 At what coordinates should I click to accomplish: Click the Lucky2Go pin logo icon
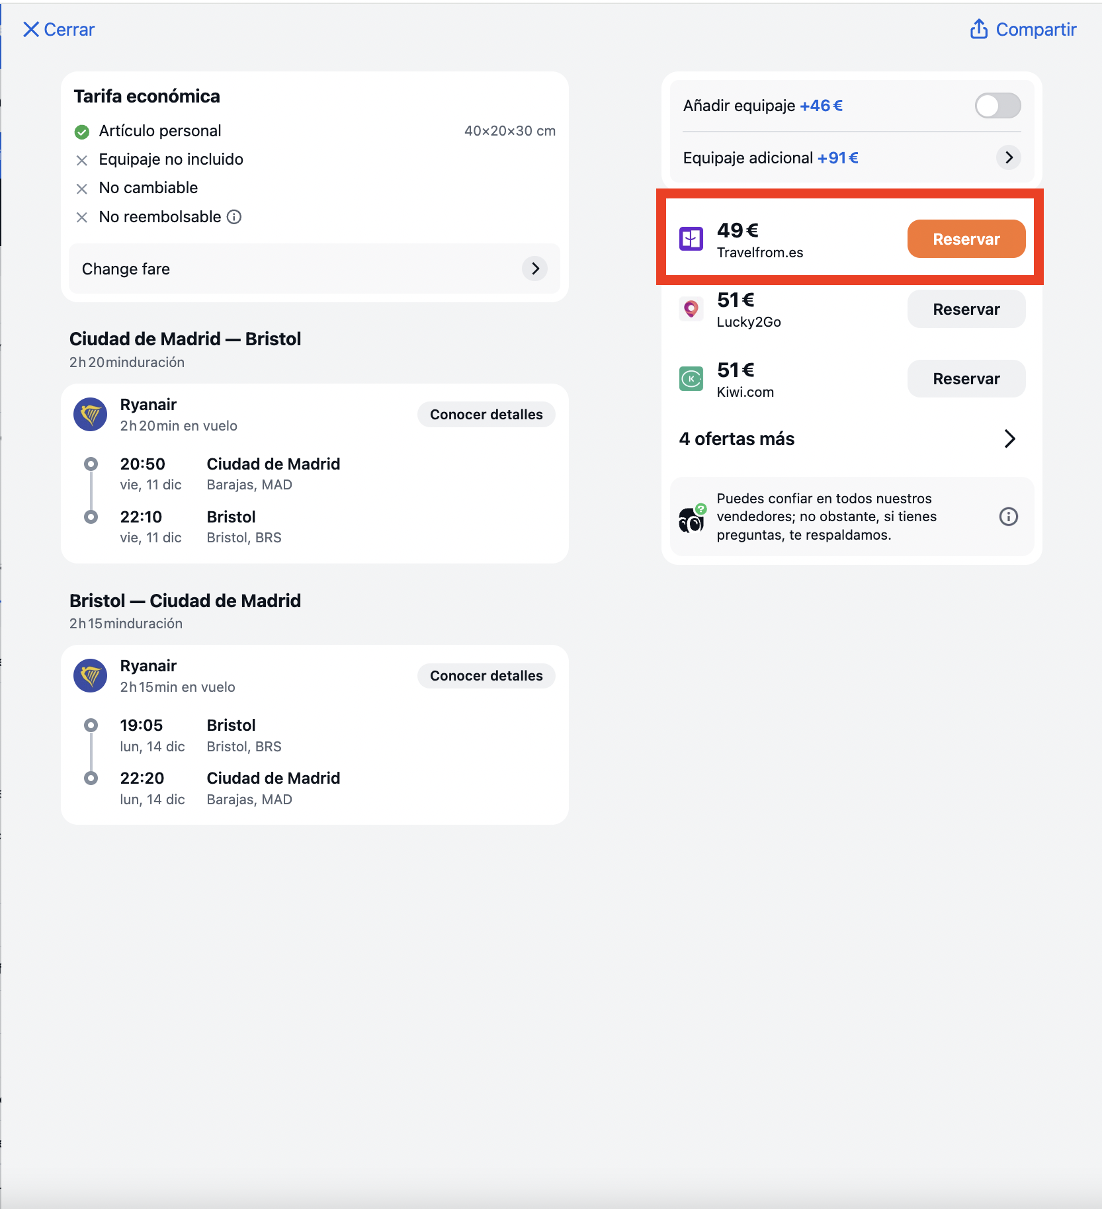pos(691,309)
